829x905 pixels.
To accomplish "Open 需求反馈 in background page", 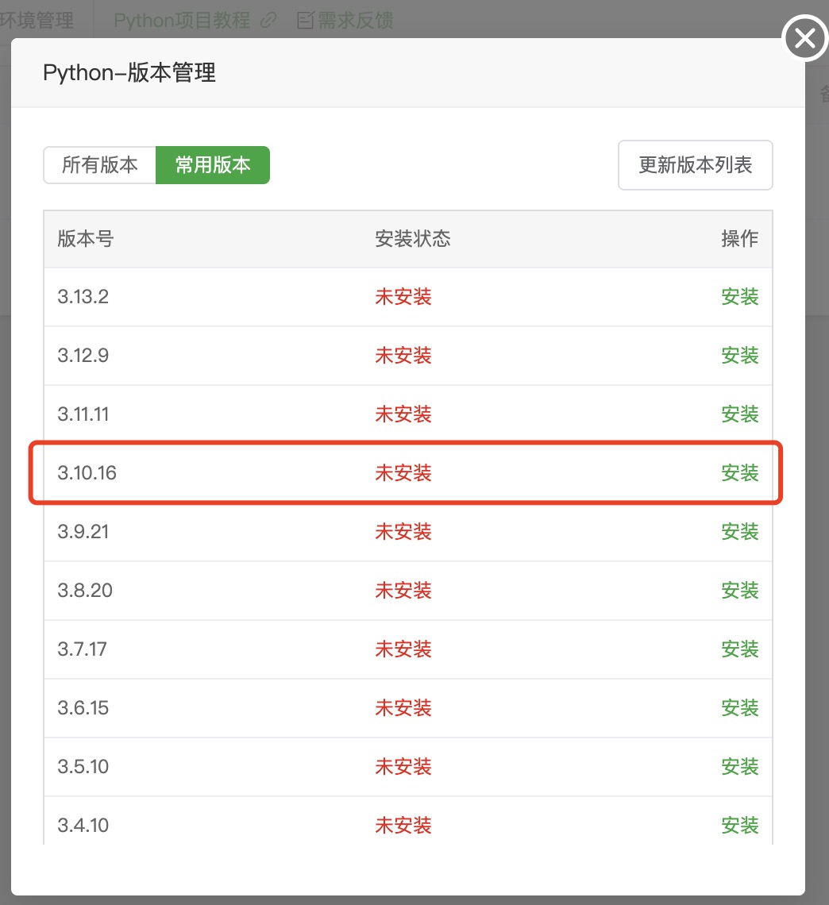I will [x=356, y=21].
